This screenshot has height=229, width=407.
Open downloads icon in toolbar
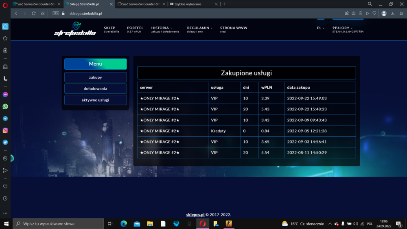(393, 13)
